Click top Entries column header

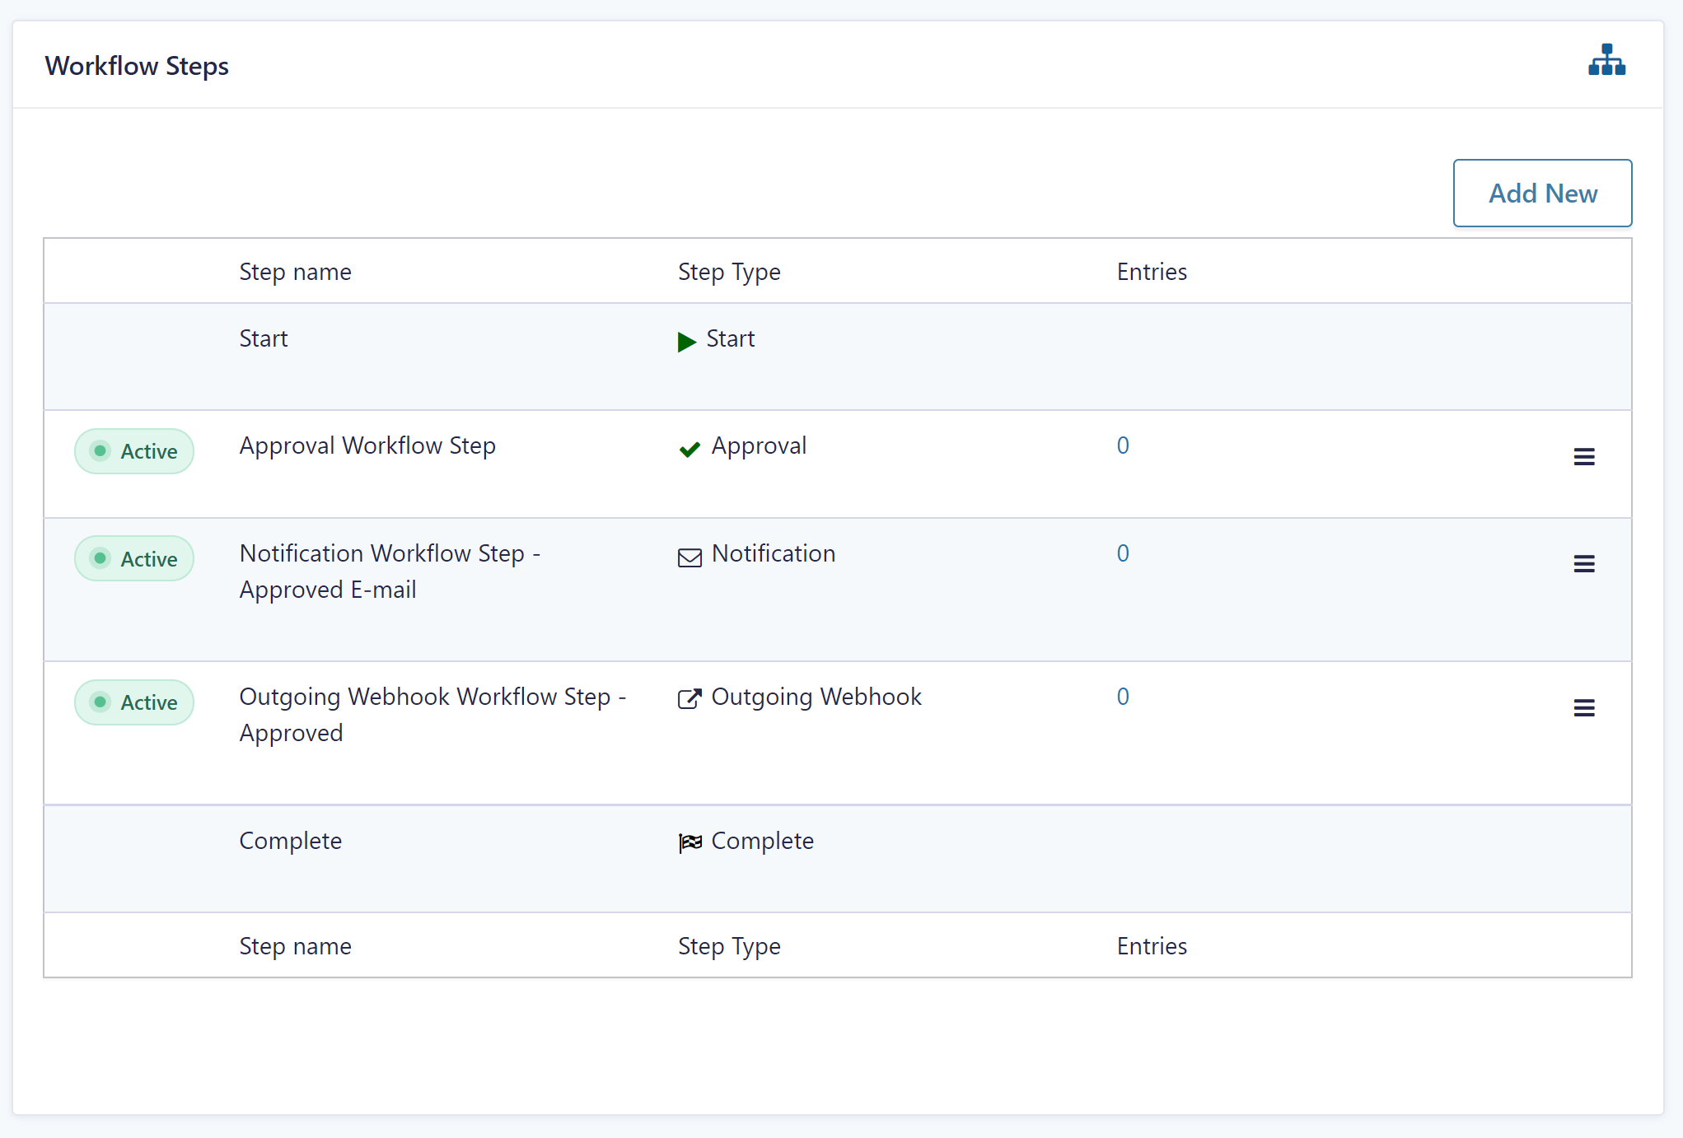1151,272
